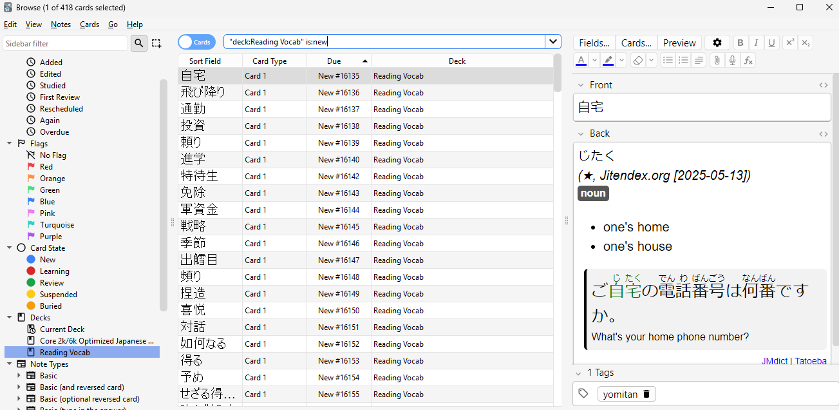Open the Tatoeba link
The image size is (839, 410).
point(811,361)
